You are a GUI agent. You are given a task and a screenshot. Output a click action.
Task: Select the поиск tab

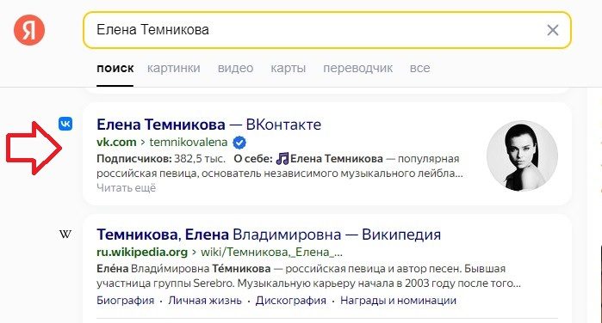click(115, 68)
